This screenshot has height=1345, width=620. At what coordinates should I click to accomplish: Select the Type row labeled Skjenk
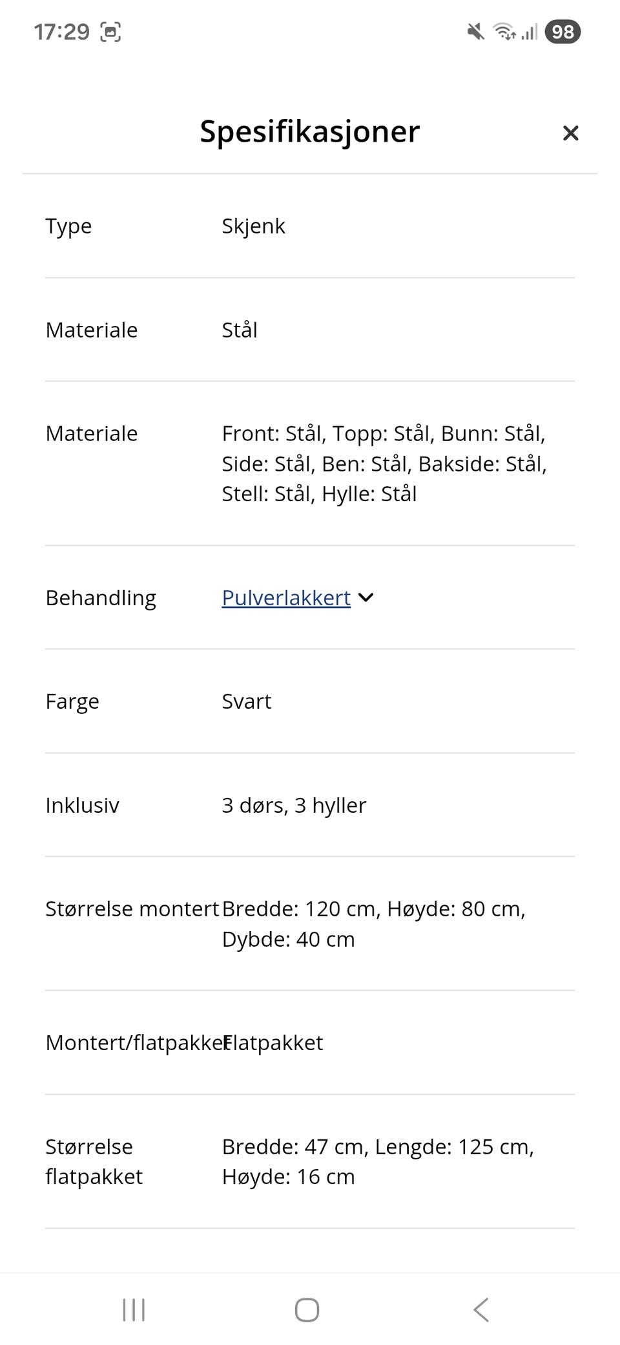point(253,226)
